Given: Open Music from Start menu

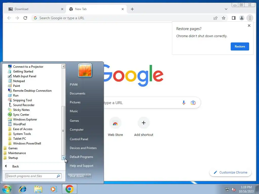Looking at the screenshot, I should (74, 111).
